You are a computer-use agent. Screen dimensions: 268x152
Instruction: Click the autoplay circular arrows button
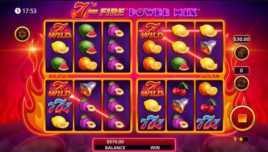[242, 84]
